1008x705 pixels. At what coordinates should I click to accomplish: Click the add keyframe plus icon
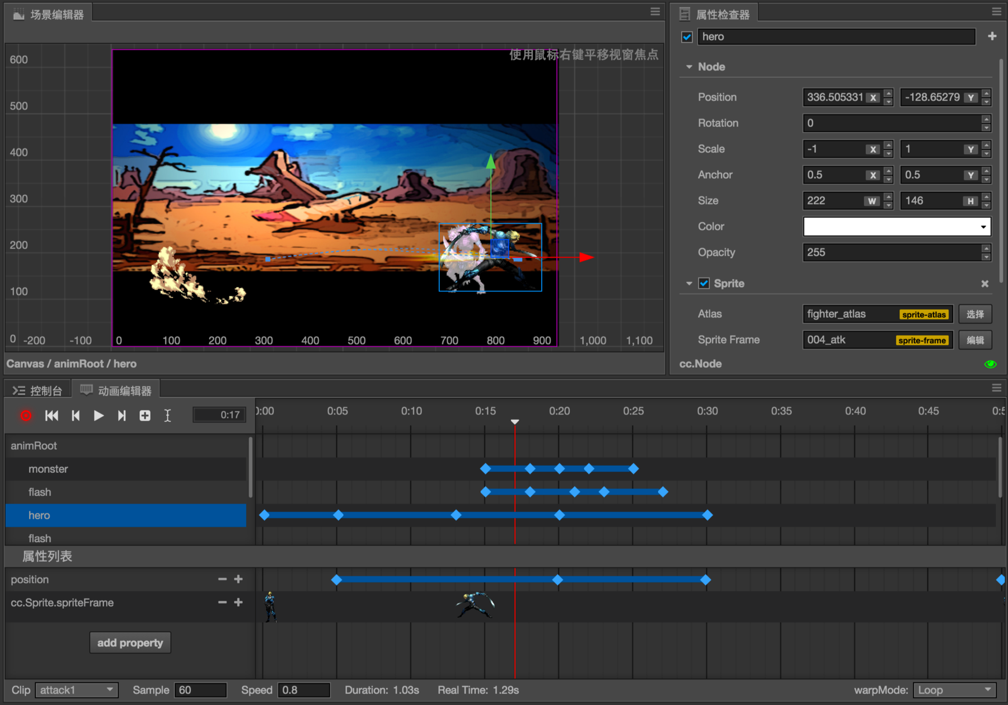click(145, 416)
